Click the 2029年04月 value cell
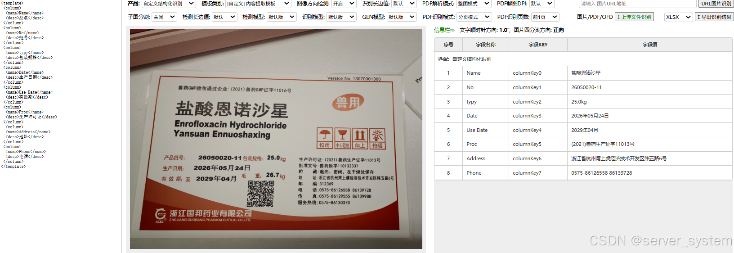Image resolution: width=734 pixels, height=253 pixels. pos(649,130)
